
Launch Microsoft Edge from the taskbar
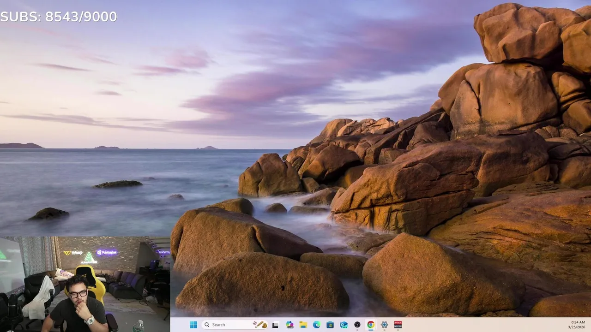point(316,325)
